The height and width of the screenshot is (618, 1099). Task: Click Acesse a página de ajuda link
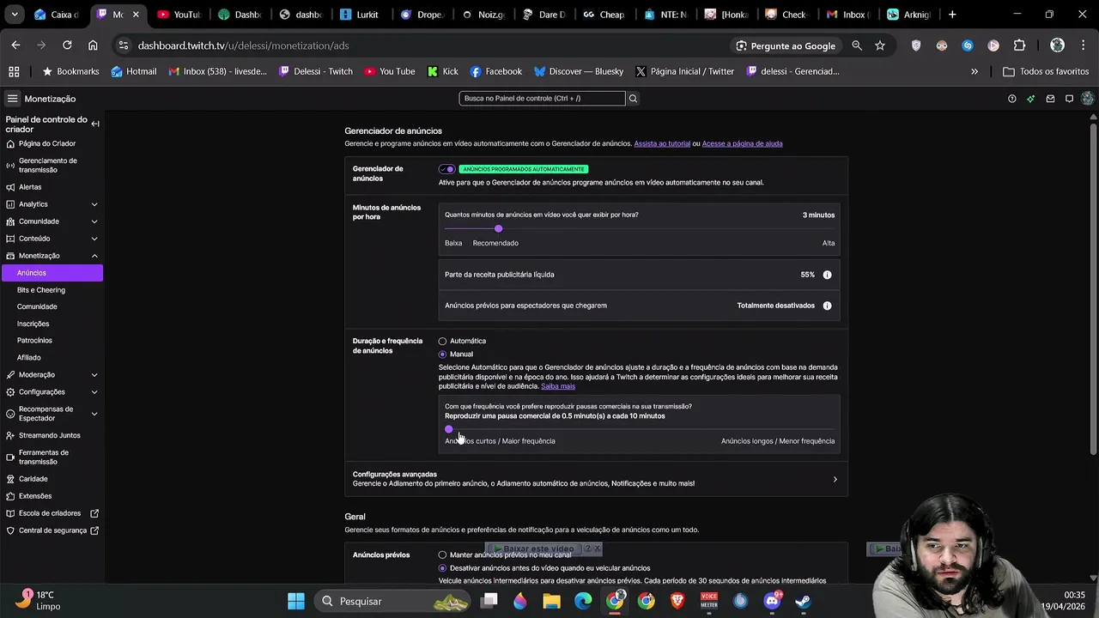(x=742, y=143)
